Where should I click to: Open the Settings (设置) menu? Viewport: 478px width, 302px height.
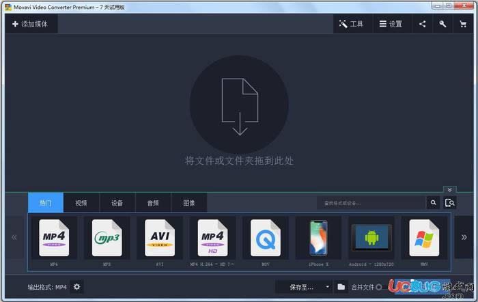coord(391,24)
